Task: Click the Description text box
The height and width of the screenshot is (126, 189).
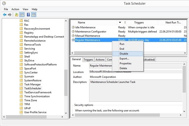Action: pyautogui.click(x=136, y=91)
